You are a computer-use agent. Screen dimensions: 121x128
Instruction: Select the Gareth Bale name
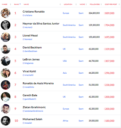(x=30, y=95)
